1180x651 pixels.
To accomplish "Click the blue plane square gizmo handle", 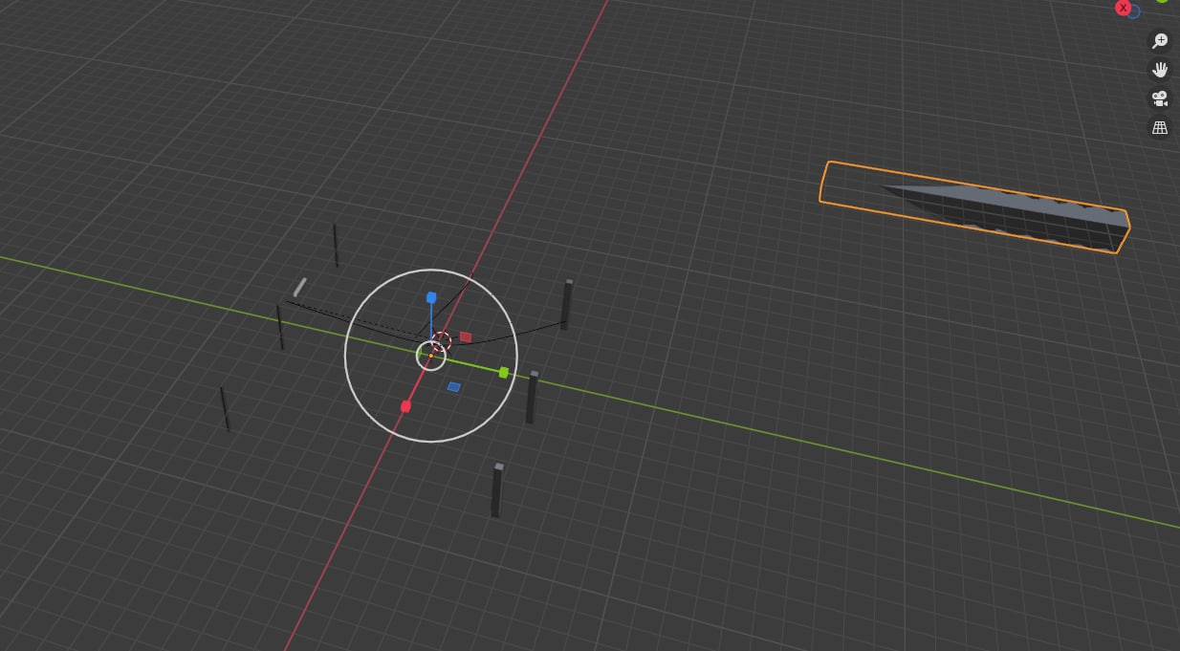I will coord(454,387).
